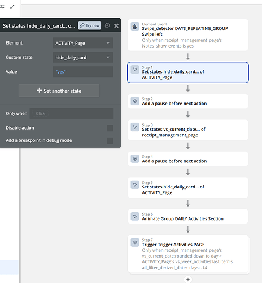Click the pause icon on Step 2
This screenshot has width=262, height=283.
pyautogui.click(x=135, y=101)
